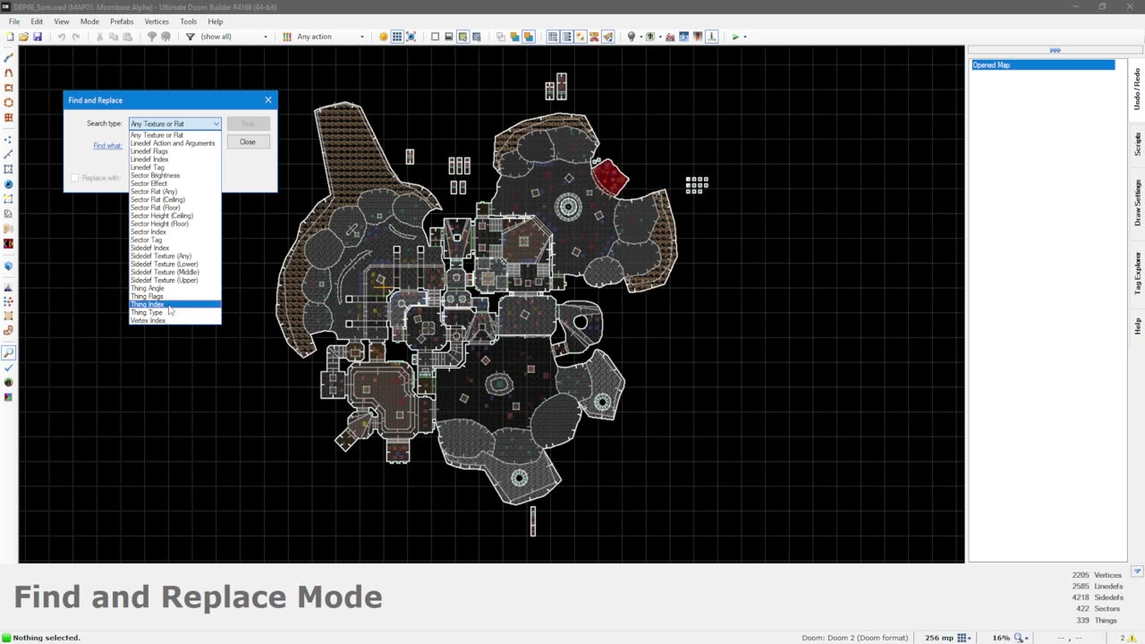Viewport: 1145px width, 644px height.
Task: Click the Draw Curve tool icon
Action: 9,73
